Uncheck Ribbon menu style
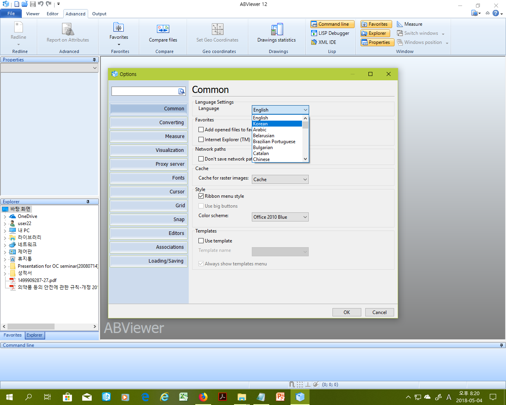 coord(201,196)
